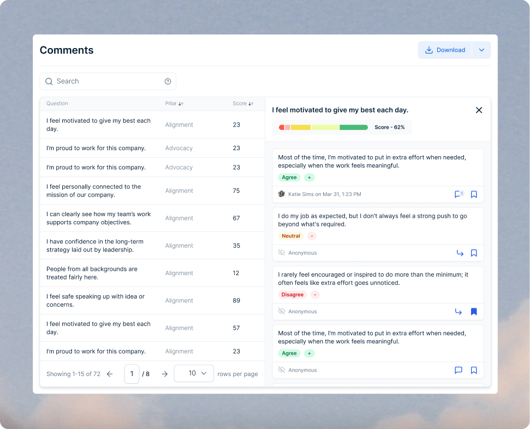This screenshot has height=429, width=530.
Task: Expand the Download options chevron
Action: [481, 50]
